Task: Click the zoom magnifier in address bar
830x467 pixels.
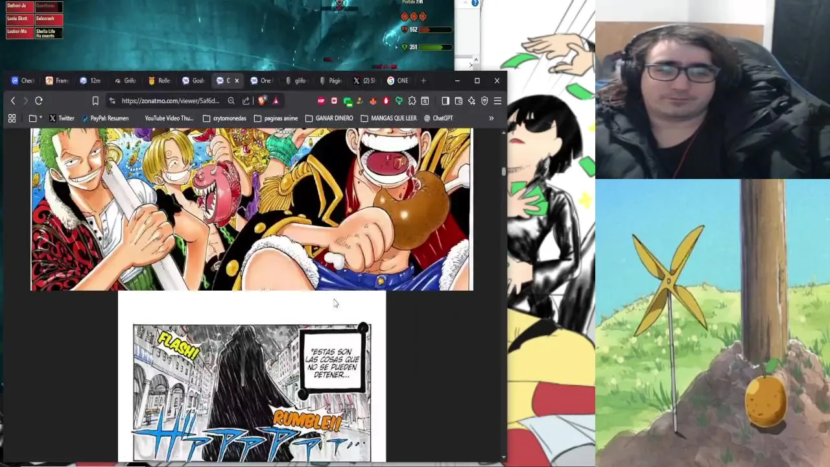Action: [x=231, y=101]
